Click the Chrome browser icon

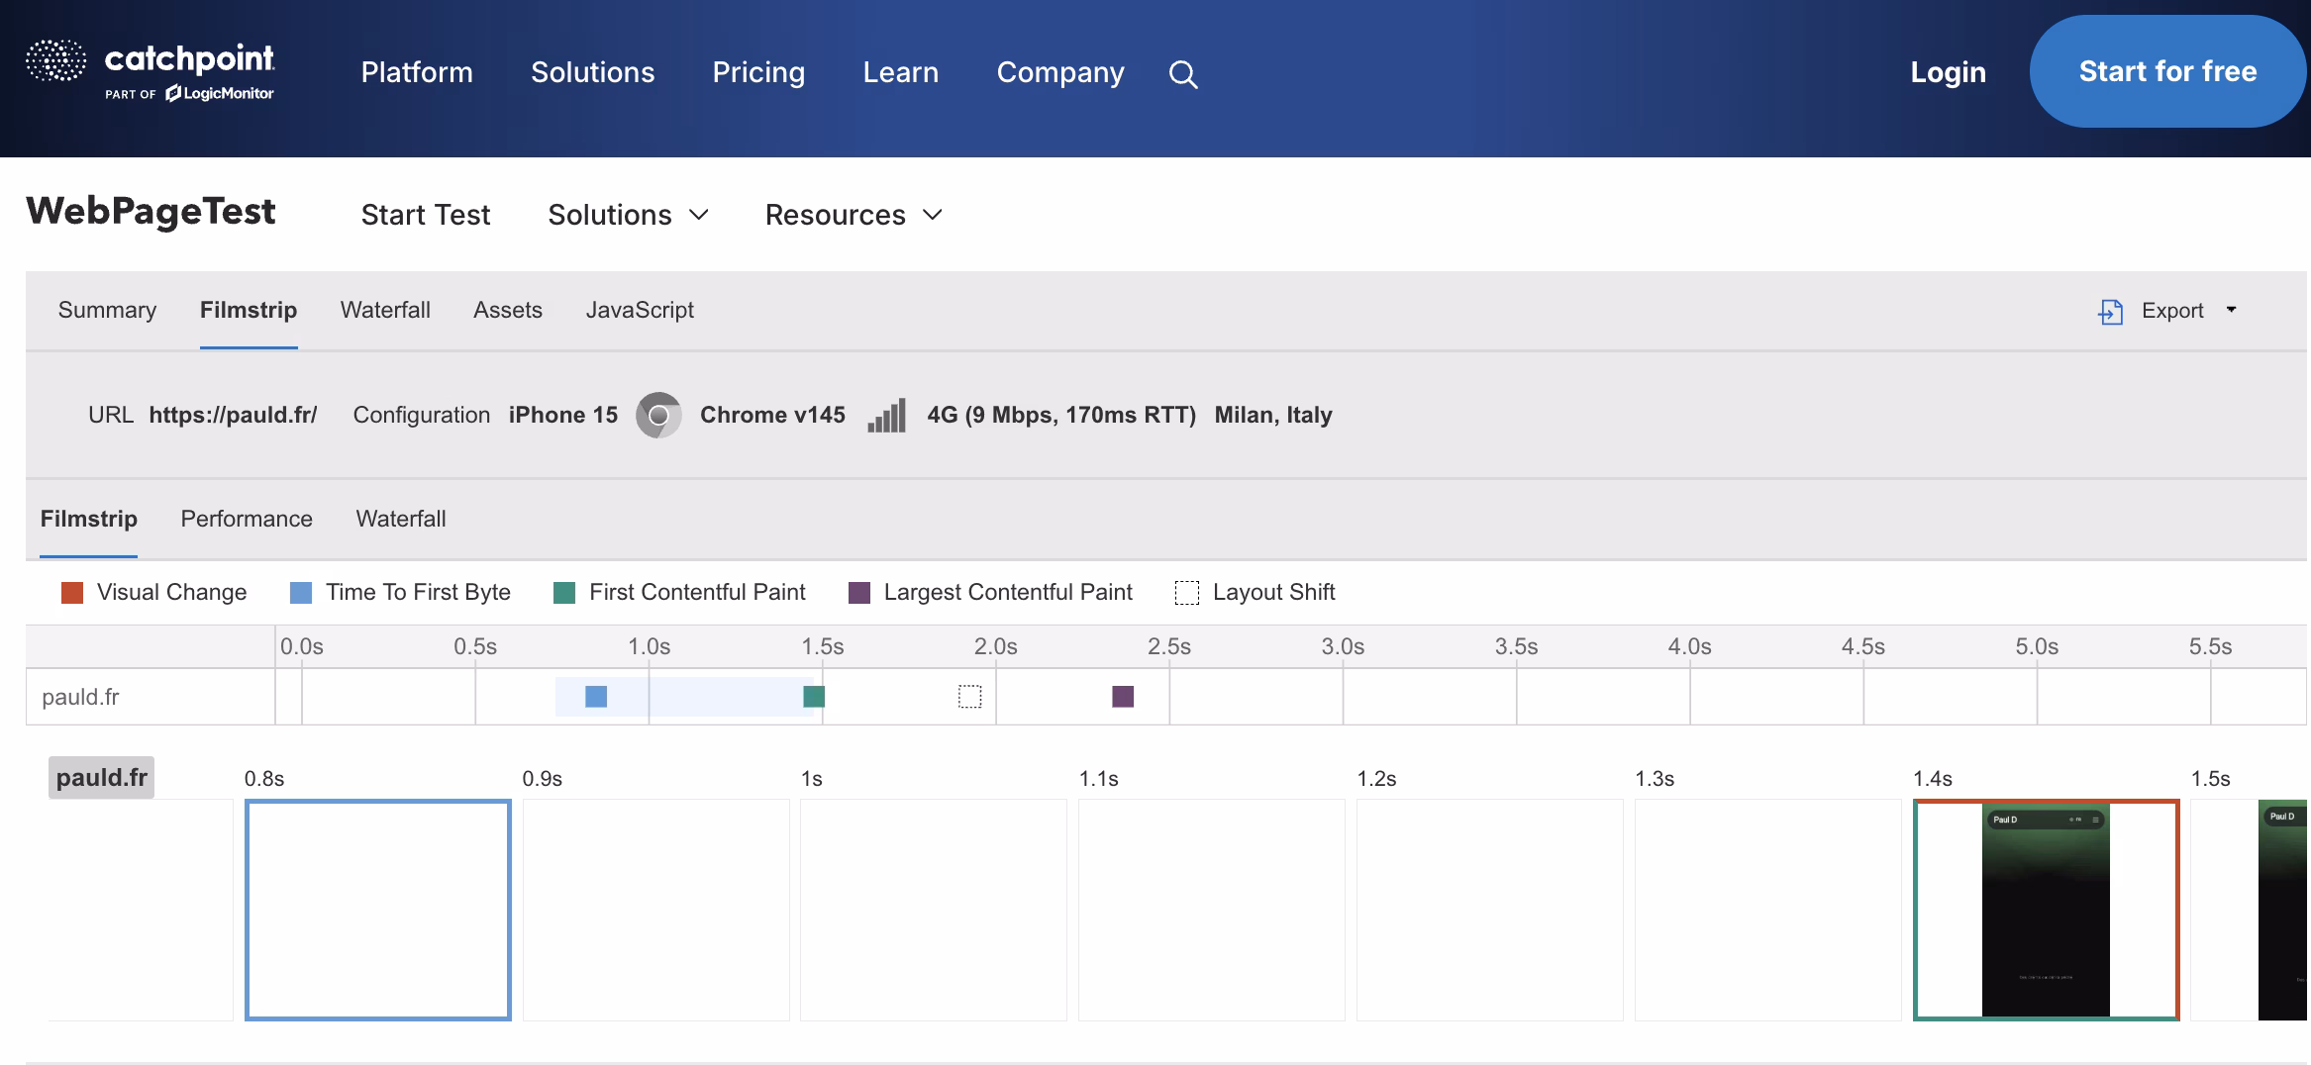658,415
